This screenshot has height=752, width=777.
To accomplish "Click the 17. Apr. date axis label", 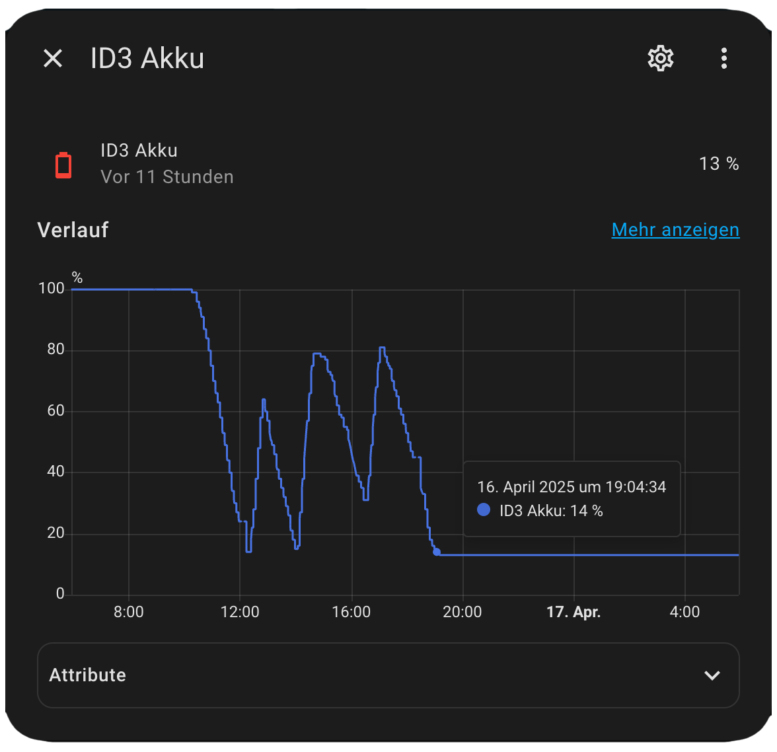I will (573, 612).
